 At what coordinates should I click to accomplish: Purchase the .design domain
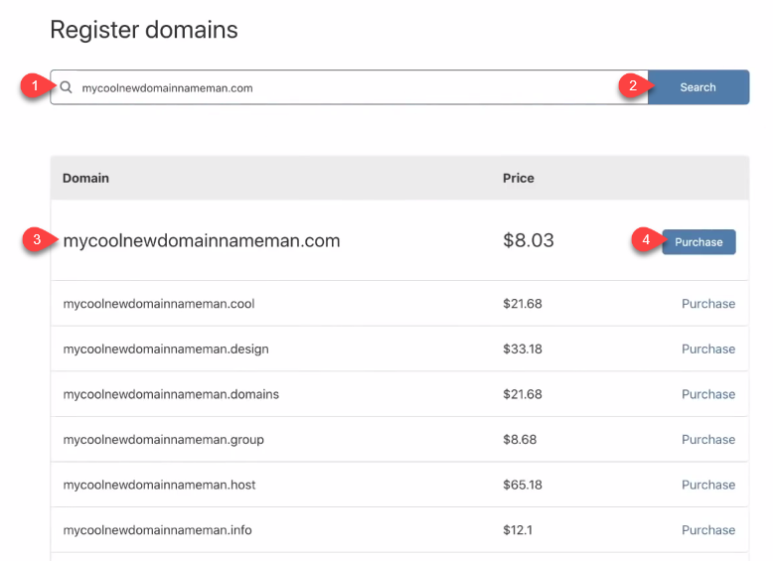[x=707, y=350]
